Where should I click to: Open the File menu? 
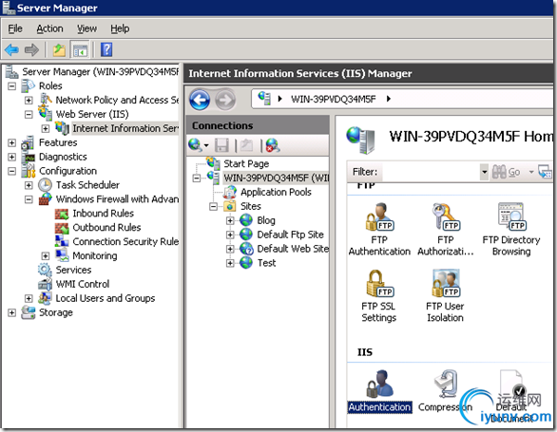point(15,28)
